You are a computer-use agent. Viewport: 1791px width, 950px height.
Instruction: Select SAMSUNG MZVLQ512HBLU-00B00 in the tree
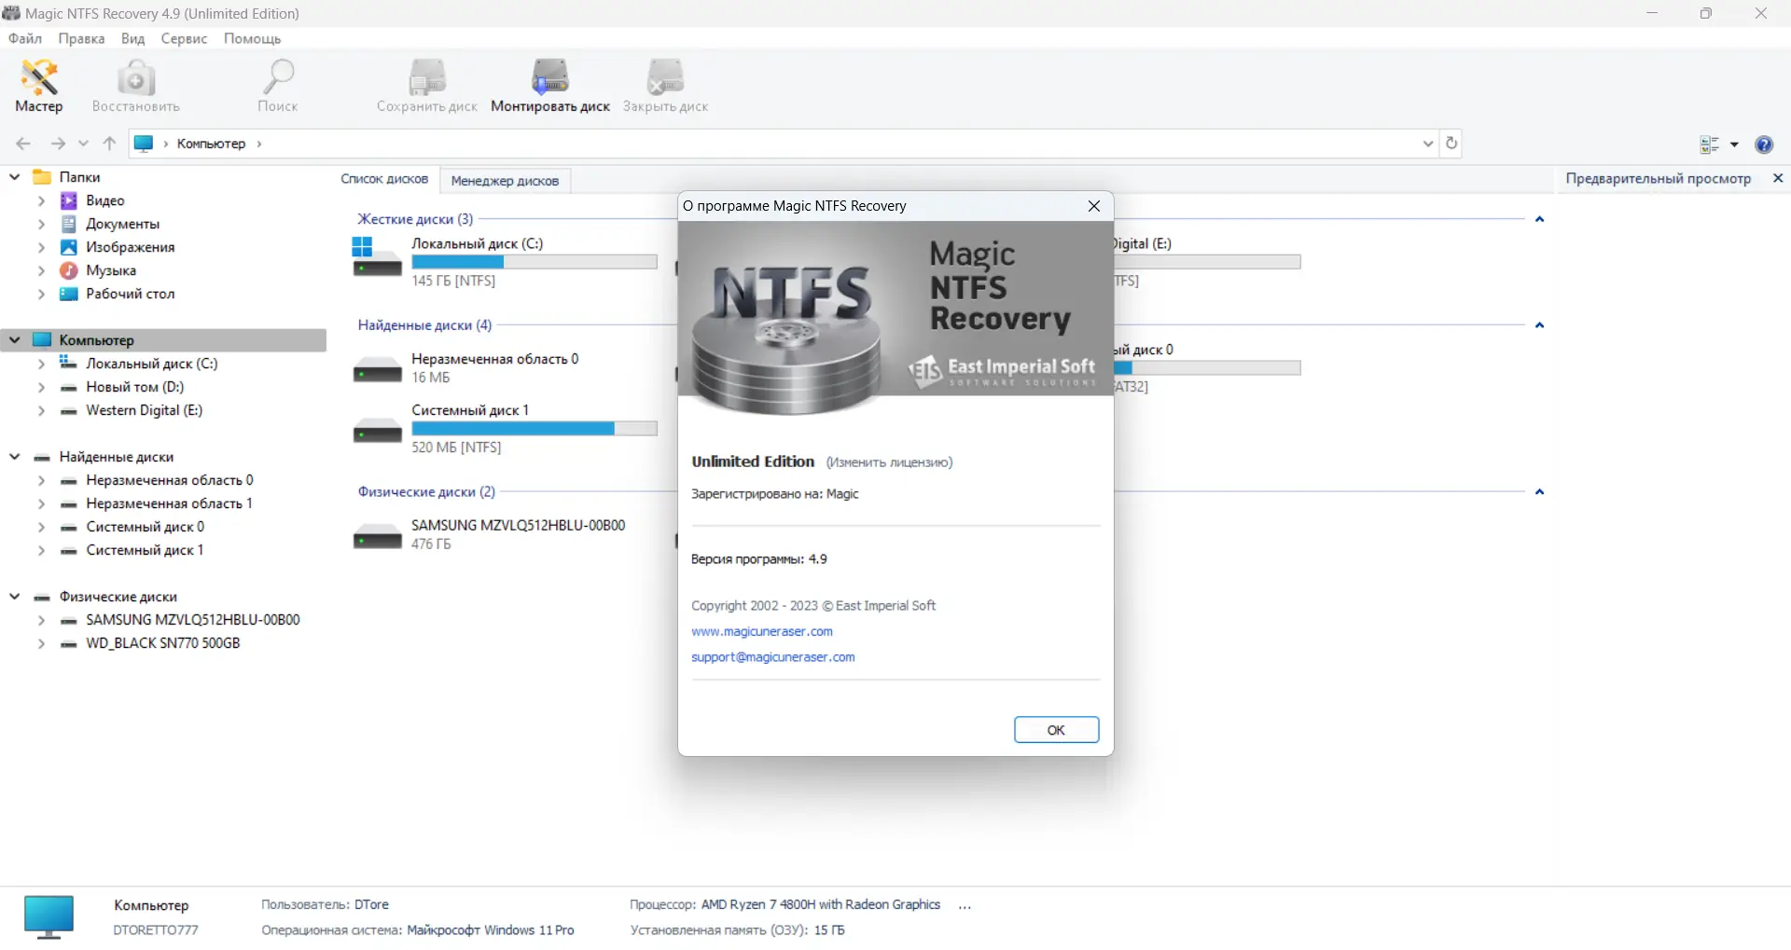(193, 620)
